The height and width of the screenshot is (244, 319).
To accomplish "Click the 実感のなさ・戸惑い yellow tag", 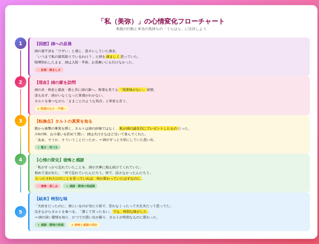I will [x=51, y=108].
